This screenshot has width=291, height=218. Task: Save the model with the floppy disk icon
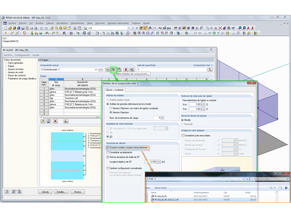pyautogui.click(x=23, y=28)
